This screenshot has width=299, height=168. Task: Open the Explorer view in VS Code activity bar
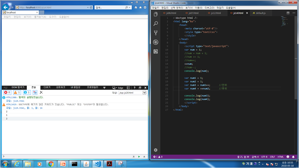pyautogui.click(x=156, y=14)
